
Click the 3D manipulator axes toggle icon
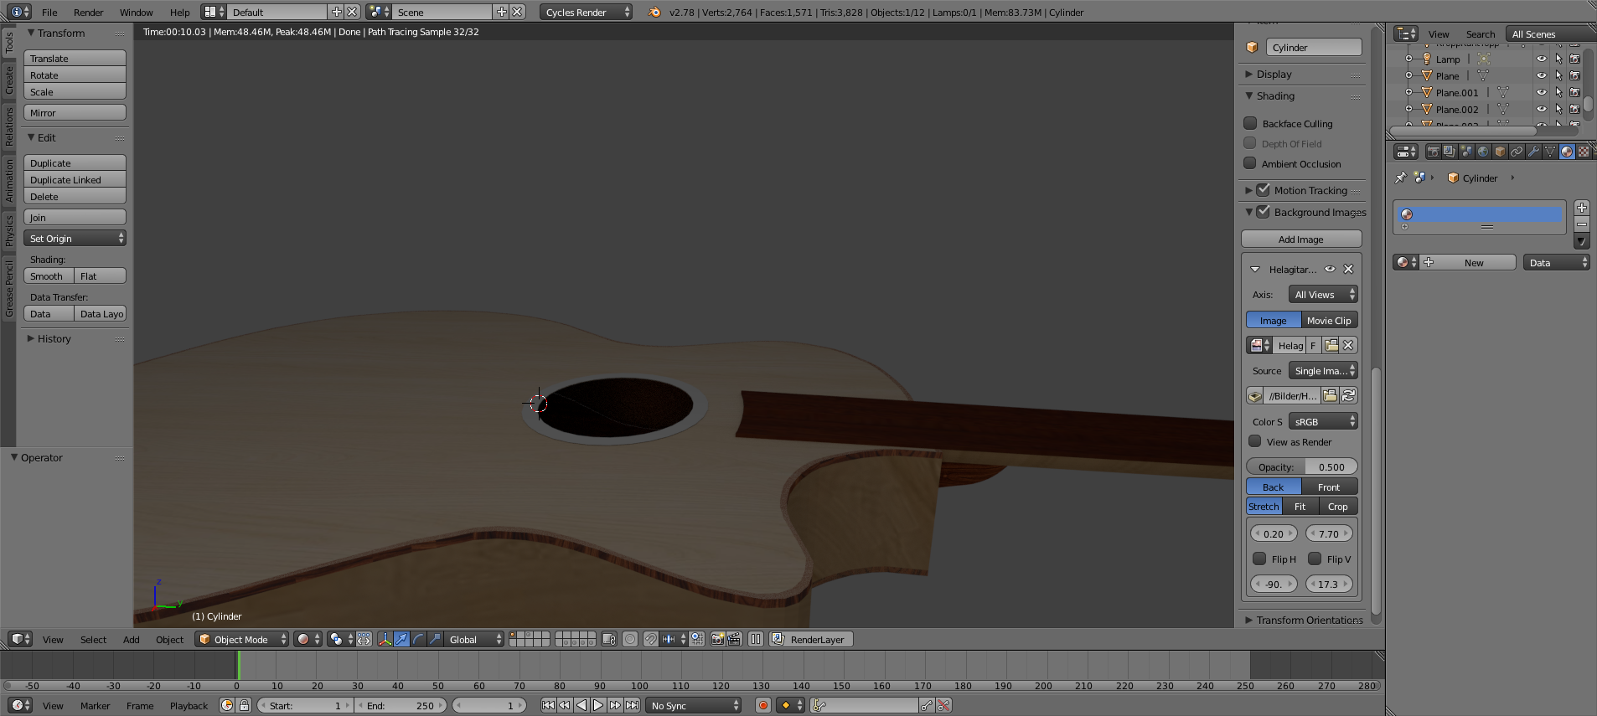click(x=385, y=639)
